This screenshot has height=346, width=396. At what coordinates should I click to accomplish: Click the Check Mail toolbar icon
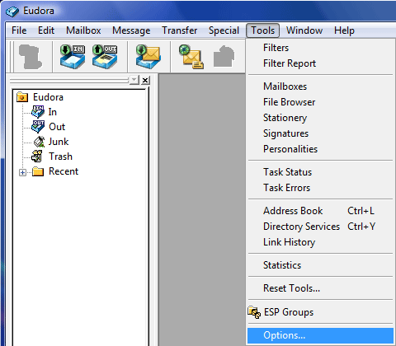[x=148, y=57]
